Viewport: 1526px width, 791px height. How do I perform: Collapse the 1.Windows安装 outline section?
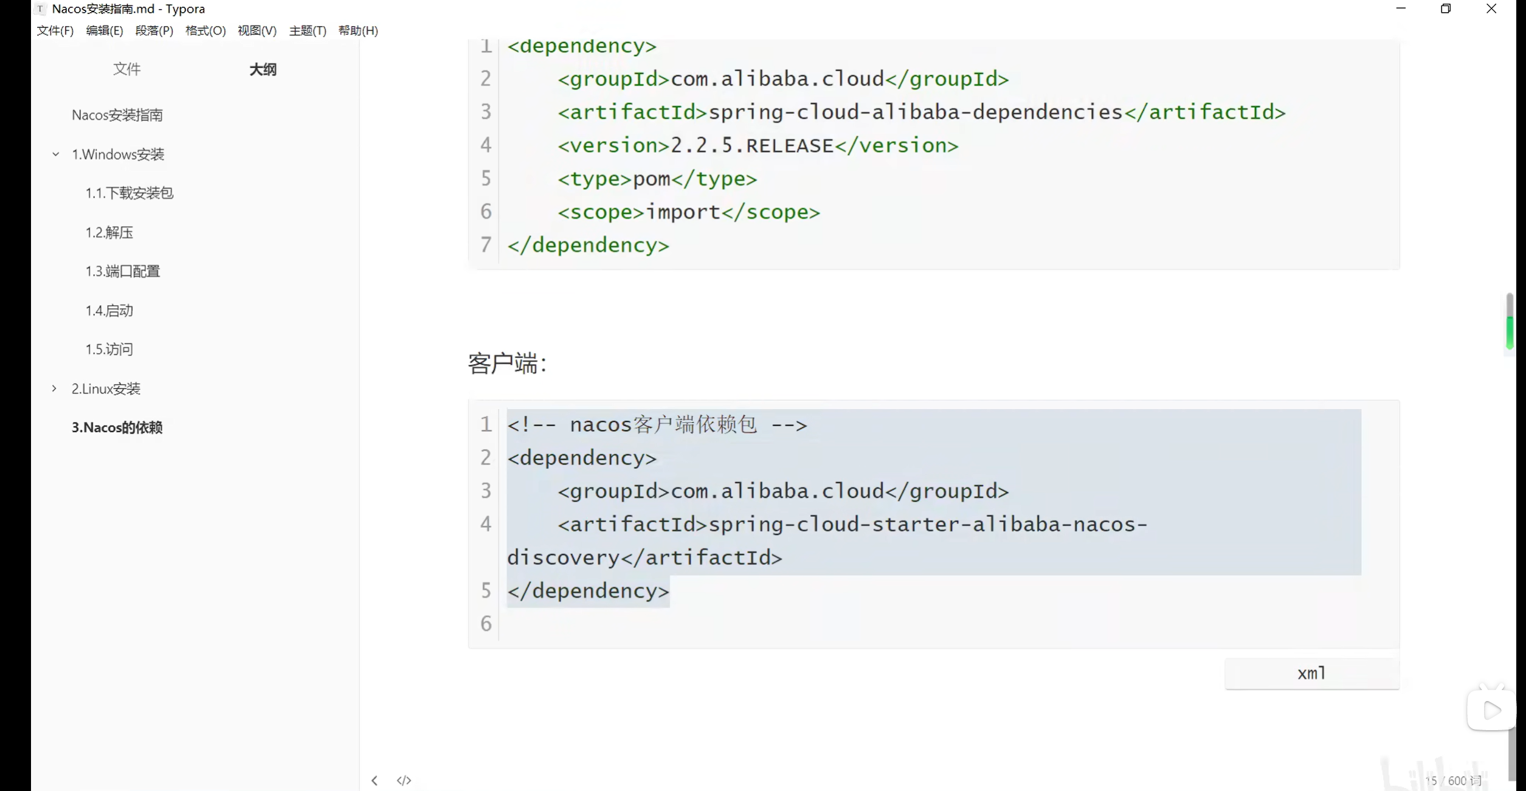tap(56, 154)
